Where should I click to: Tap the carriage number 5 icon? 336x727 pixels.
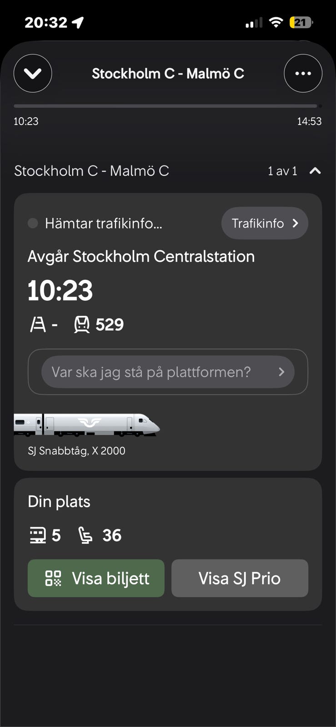[x=37, y=535]
